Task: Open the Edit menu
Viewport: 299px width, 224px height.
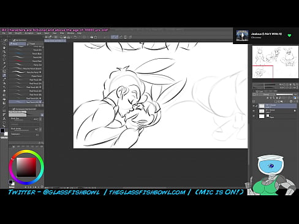Action: (10, 33)
